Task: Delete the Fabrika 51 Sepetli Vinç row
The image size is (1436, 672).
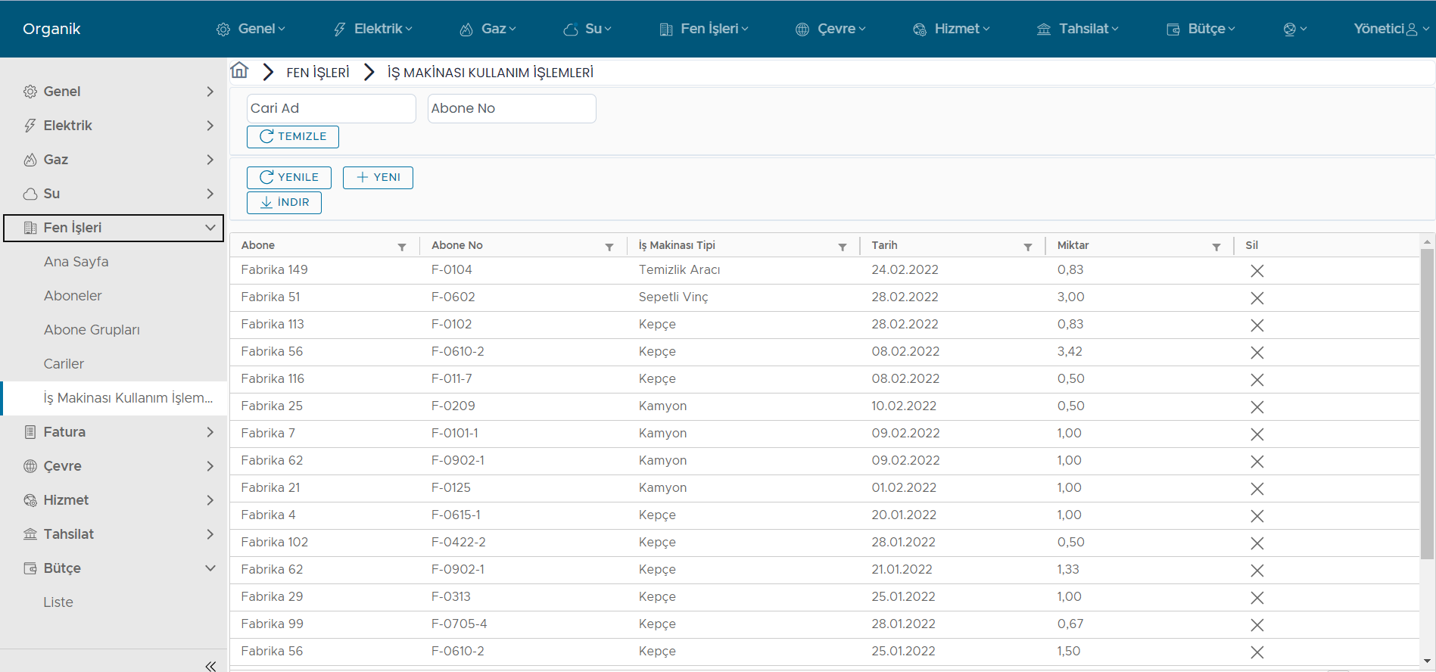Action: tap(1257, 298)
